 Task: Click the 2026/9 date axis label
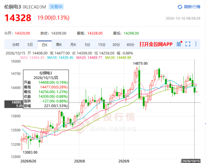pos(124,161)
